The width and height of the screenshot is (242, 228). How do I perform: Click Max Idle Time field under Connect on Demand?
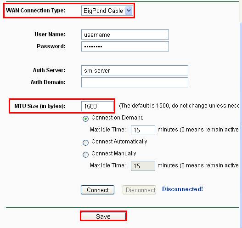coord(143,130)
